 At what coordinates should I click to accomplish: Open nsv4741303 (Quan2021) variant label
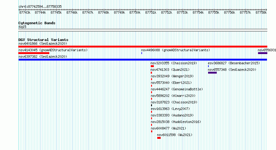pyautogui.click(x=170, y=70)
